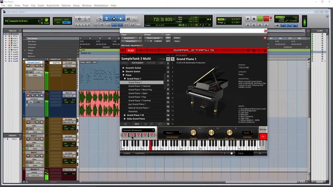This screenshot has width=333, height=187.
Task: Click the Timbre gold knob
Action: coord(193,132)
